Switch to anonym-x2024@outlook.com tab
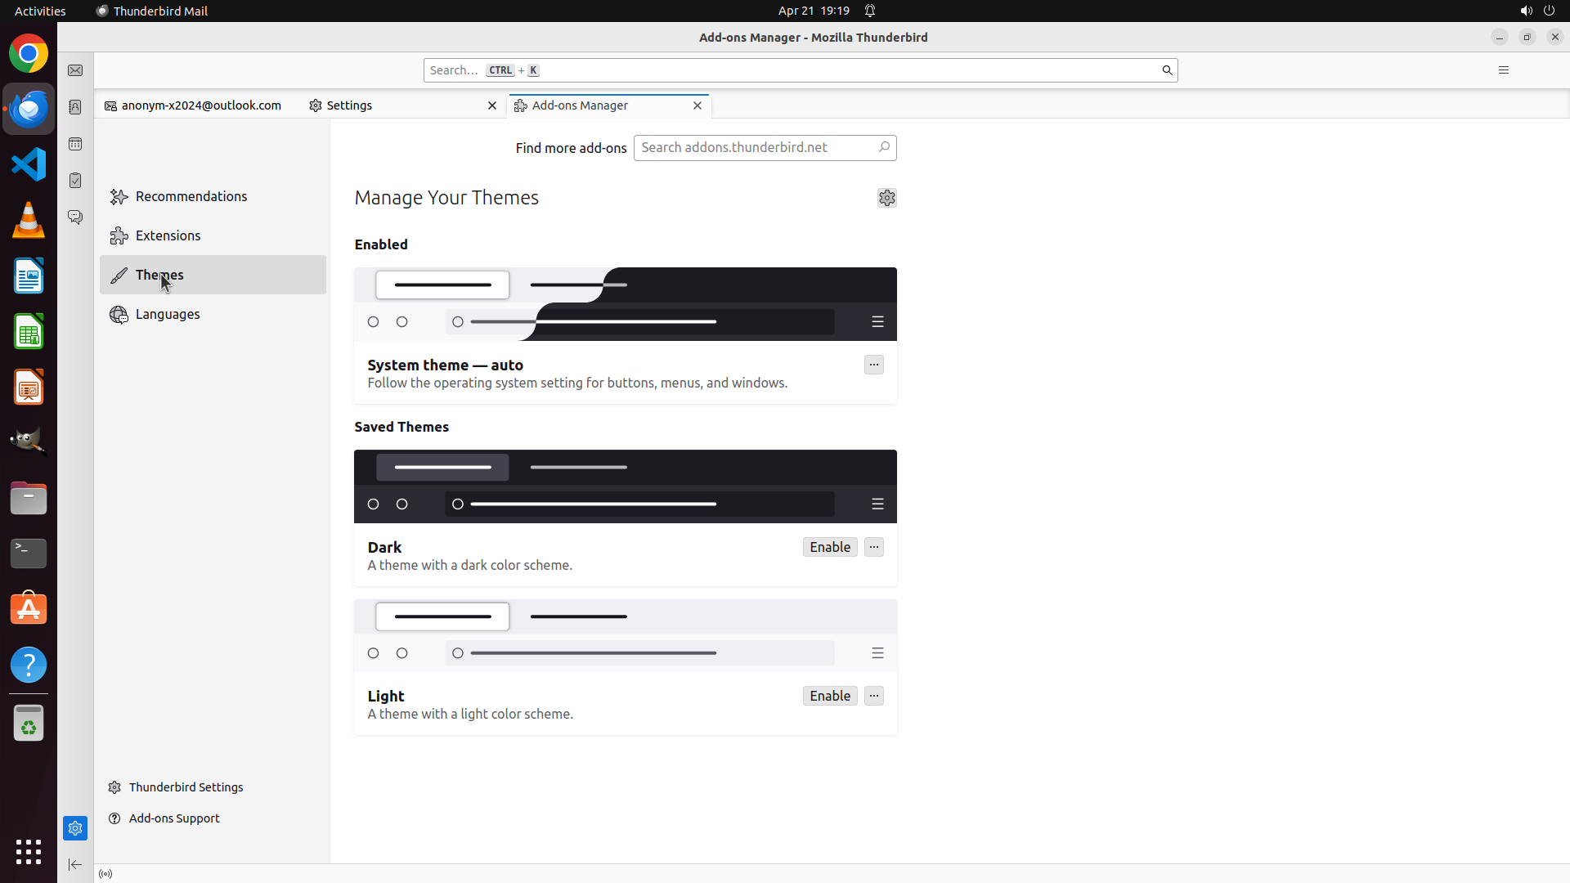The image size is (1570, 883). 194,105
